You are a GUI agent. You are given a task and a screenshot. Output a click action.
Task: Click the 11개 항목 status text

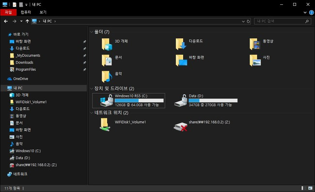click(x=12, y=188)
